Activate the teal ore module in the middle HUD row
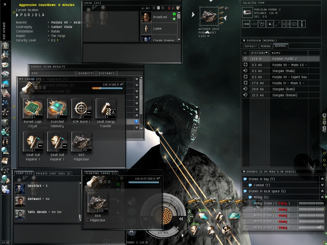Screen dimensions: 327x245 (x=234, y=216)
